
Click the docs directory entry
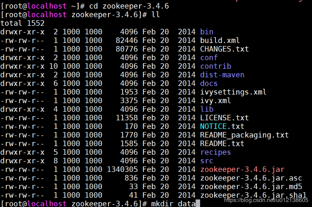click(x=209, y=83)
